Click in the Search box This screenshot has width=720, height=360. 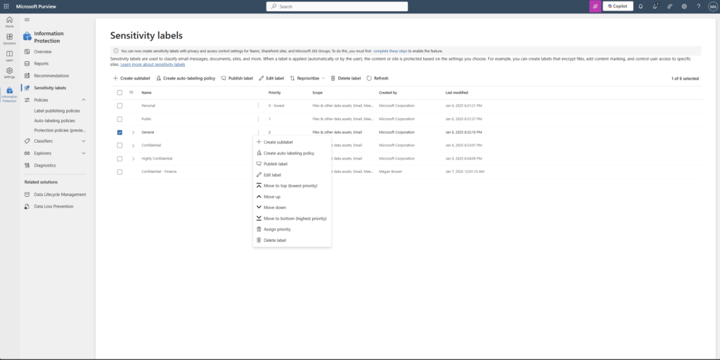[x=337, y=6]
